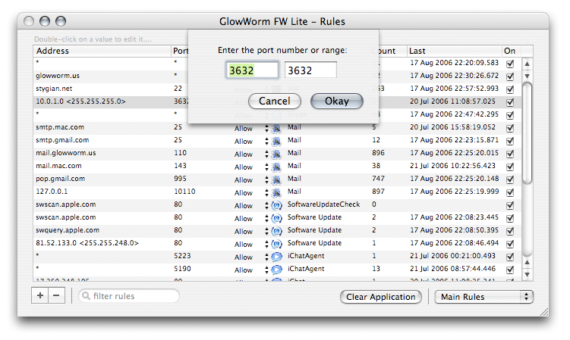Open the Main Rules popup menu
570x340 pixels.
coord(483,297)
